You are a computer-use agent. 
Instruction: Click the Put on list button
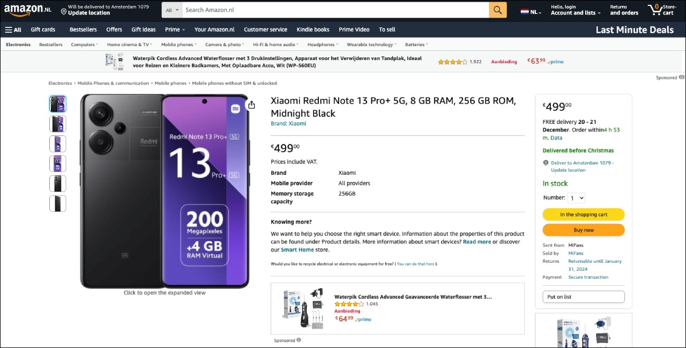coord(583,297)
